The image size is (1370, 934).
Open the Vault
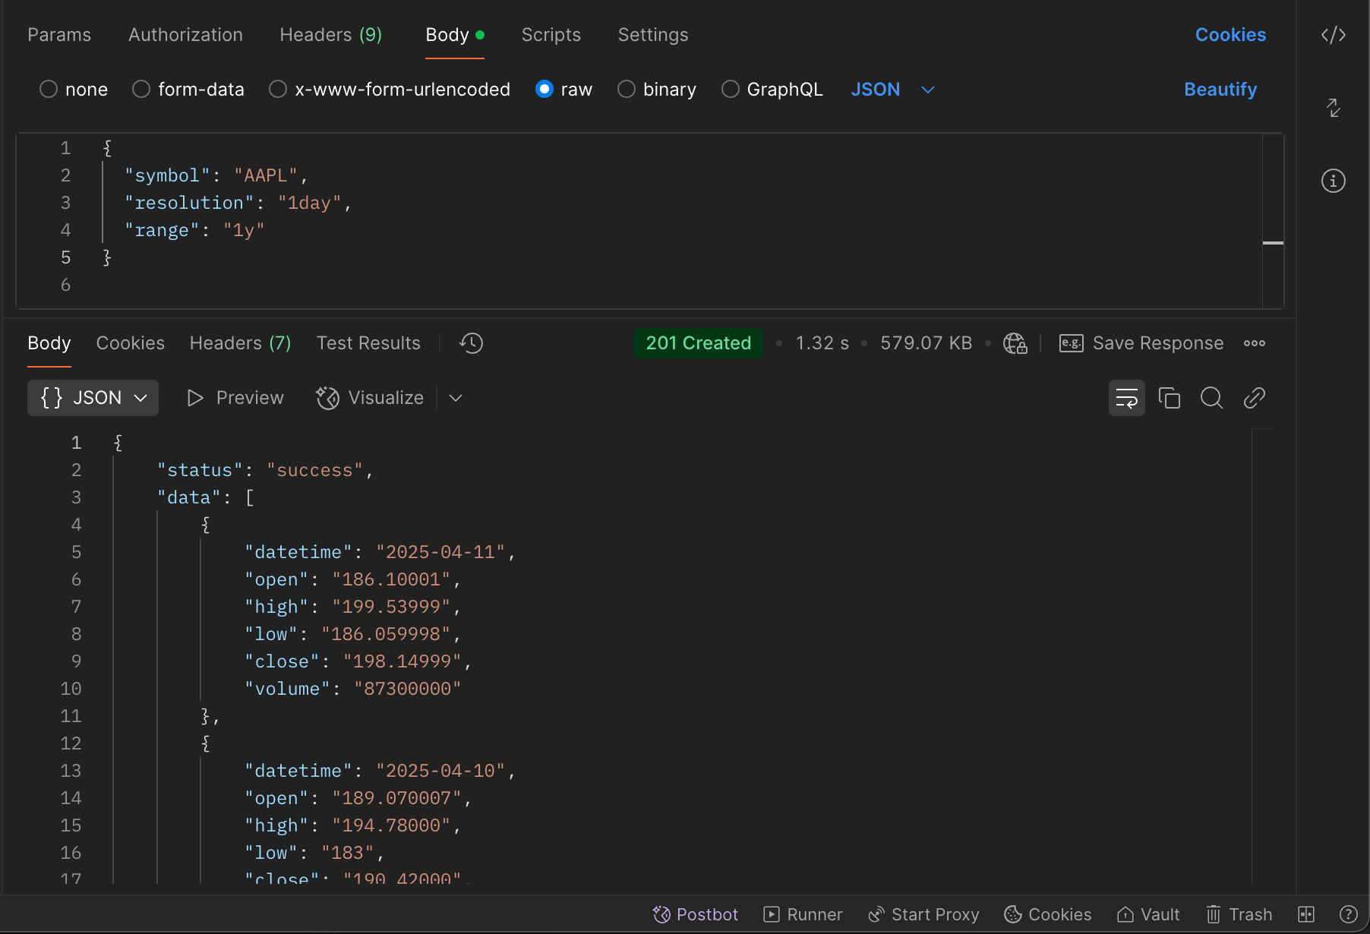click(1148, 914)
